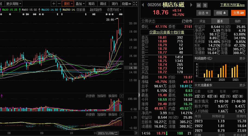Toggle 简约 simple mode

115,4
